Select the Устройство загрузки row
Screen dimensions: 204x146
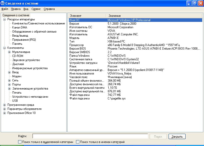pyautogui.click(x=135, y=63)
